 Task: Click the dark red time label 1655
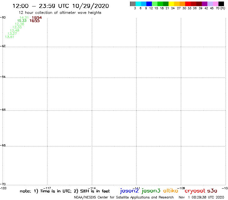[x=35, y=21]
